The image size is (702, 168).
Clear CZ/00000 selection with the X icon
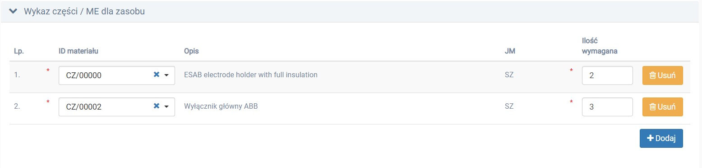pyautogui.click(x=157, y=75)
